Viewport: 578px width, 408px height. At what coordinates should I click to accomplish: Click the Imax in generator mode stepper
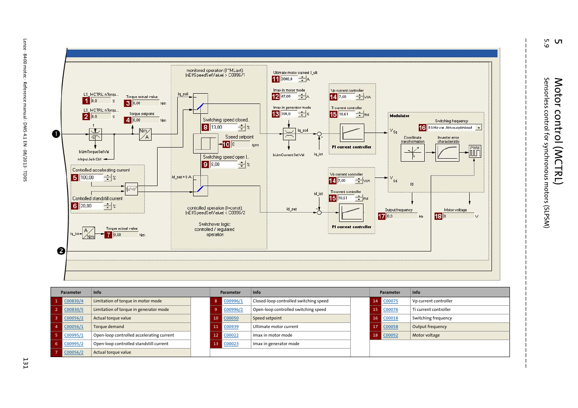pos(302,114)
